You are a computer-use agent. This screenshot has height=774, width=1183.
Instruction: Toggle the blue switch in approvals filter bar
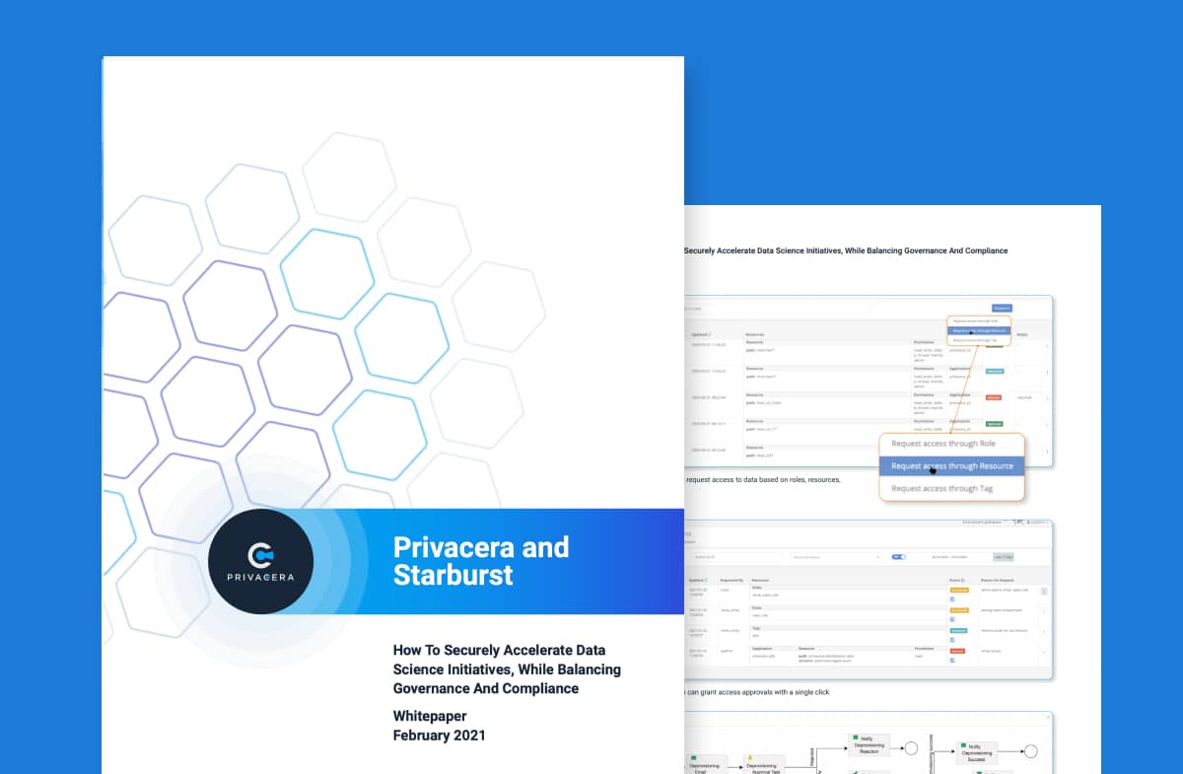898,557
